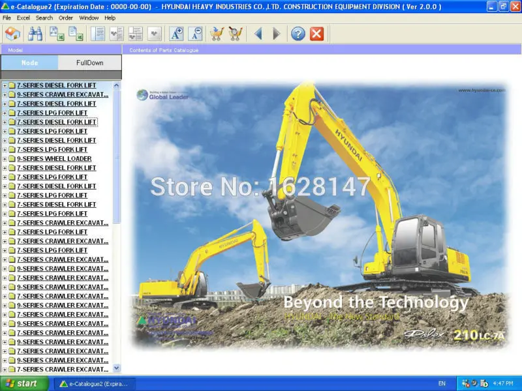Select the Node tab
Viewport: 522px width, 391px height.
coord(29,63)
